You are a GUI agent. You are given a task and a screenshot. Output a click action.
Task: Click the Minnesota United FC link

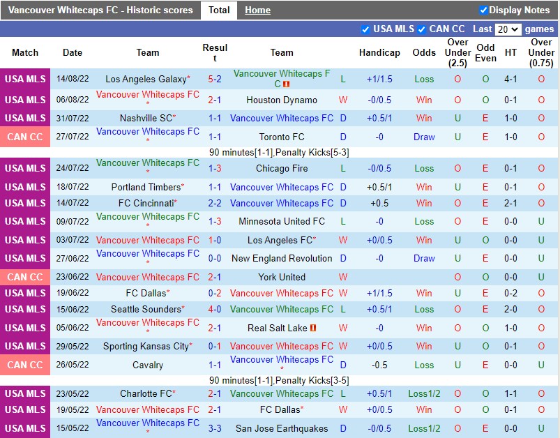pyautogui.click(x=282, y=222)
